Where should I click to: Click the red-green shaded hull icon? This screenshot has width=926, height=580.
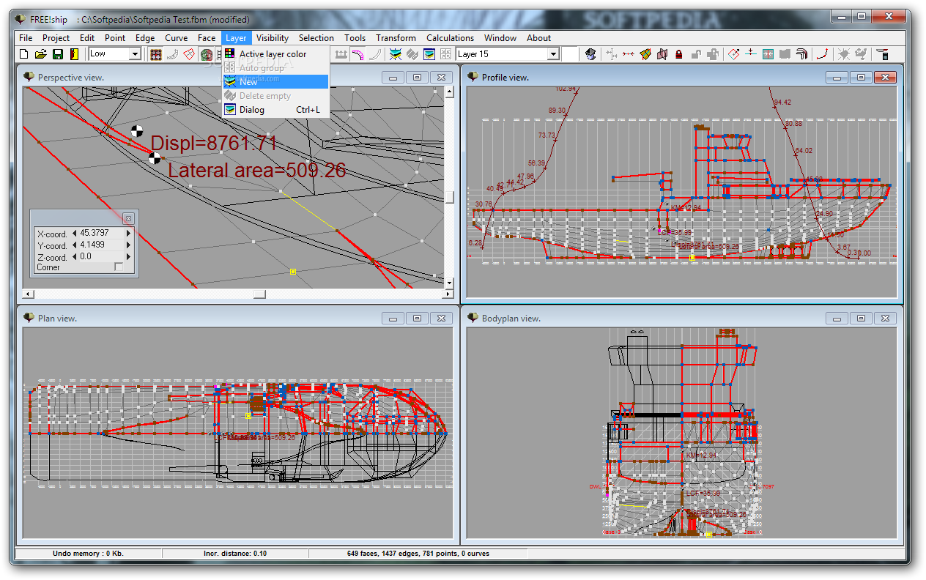(207, 54)
